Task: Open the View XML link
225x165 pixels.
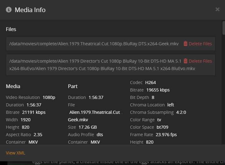Action: coord(16,153)
